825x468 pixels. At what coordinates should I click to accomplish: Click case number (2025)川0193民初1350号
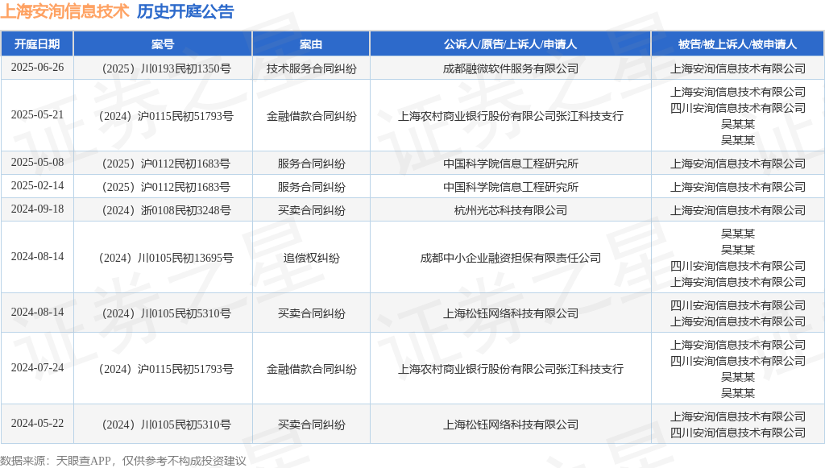[x=166, y=68]
